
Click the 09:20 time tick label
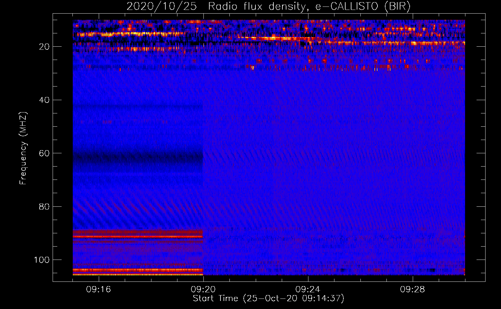point(203,290)
